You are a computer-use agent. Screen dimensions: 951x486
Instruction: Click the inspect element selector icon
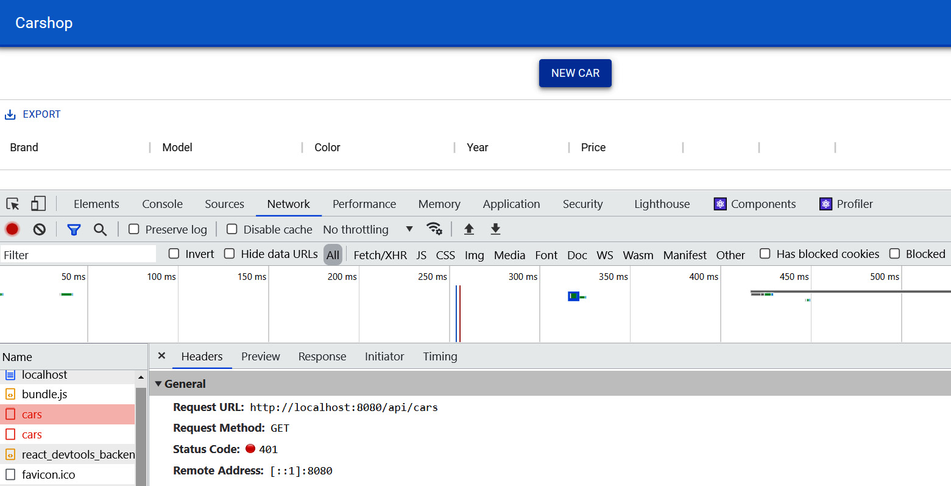click(13, 204)
